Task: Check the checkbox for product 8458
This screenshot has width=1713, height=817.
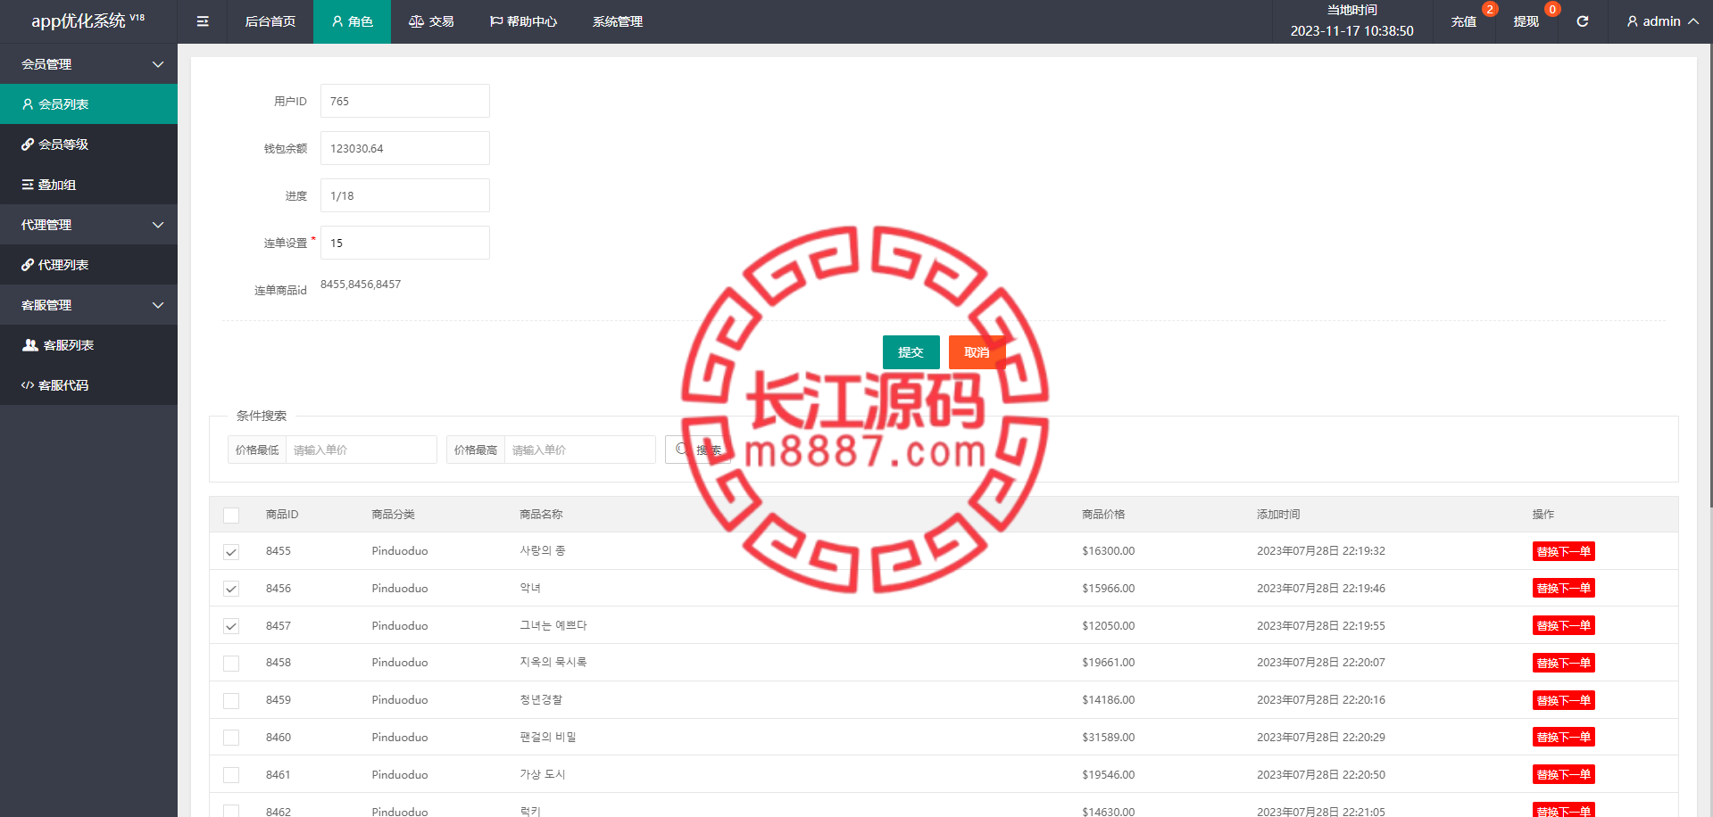Action: (x=231, y=664)
